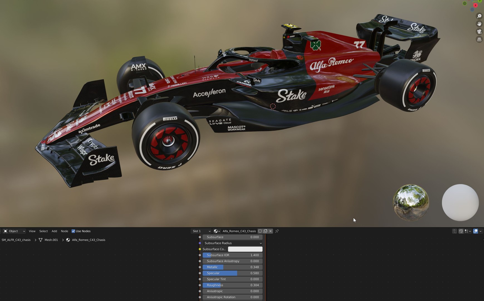Click the Specular Tint field
The image size is (484, 301).
(x=232, y=279)
